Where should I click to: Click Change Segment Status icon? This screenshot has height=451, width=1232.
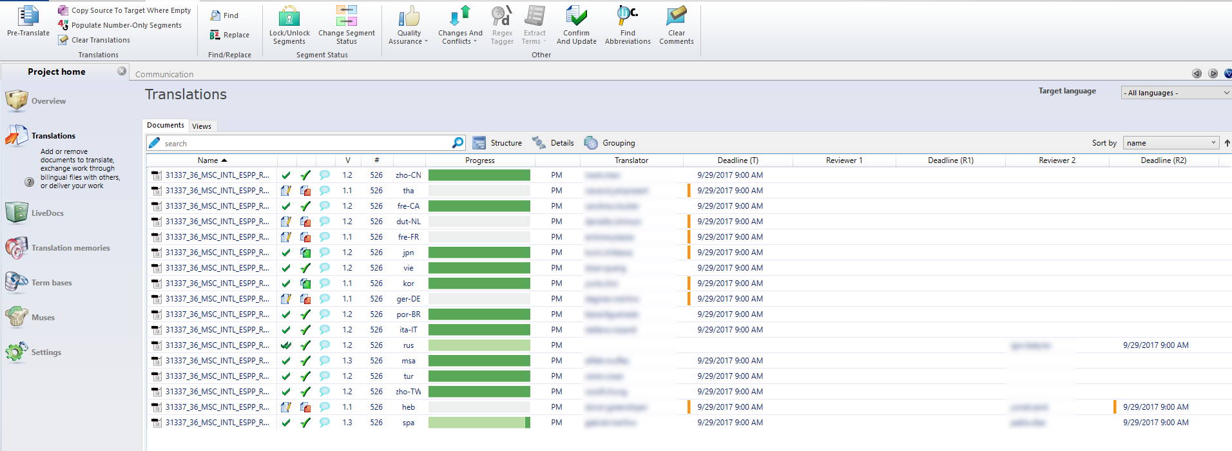(x=346, y=17)
